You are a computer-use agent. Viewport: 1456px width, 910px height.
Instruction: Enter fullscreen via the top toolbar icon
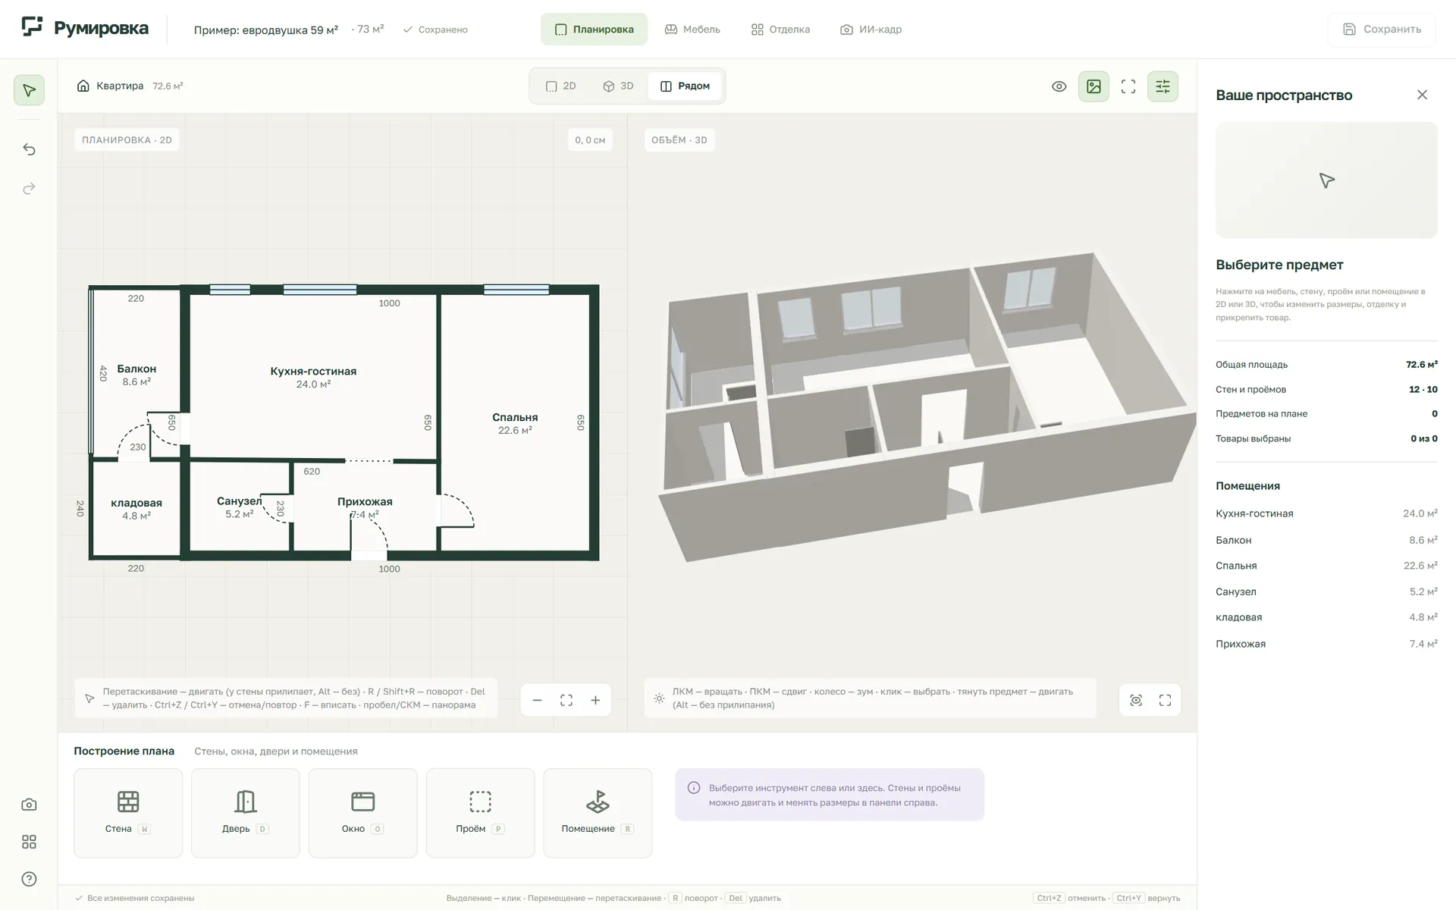click(1128, 86)
